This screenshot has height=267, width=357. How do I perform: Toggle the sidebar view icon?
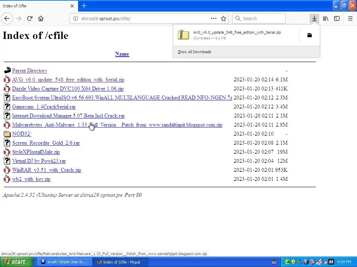click(337, 18)
